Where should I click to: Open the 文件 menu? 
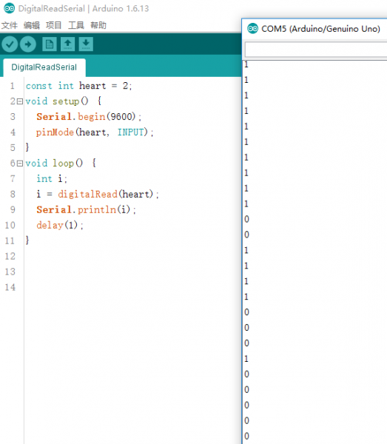pyautogui.click(x=10, y=25)
